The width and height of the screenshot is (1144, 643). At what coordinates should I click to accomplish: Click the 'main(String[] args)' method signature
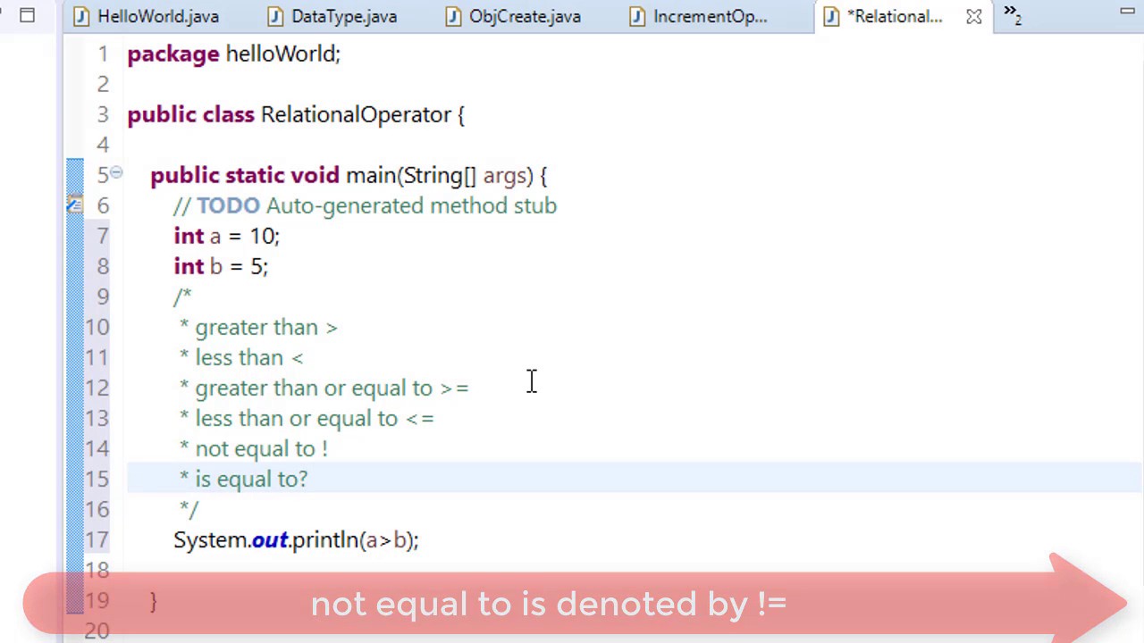point(439,176)
